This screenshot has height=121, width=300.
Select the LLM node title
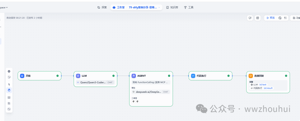click(x=84, y=76)
